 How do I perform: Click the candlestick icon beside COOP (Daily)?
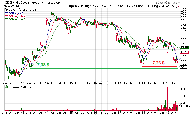[x=7, y=10]
